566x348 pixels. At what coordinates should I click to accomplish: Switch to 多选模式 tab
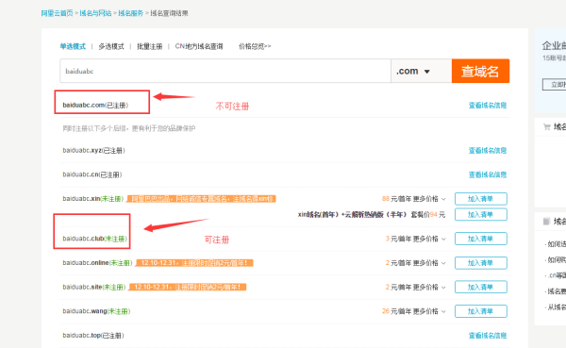[111, 46]
